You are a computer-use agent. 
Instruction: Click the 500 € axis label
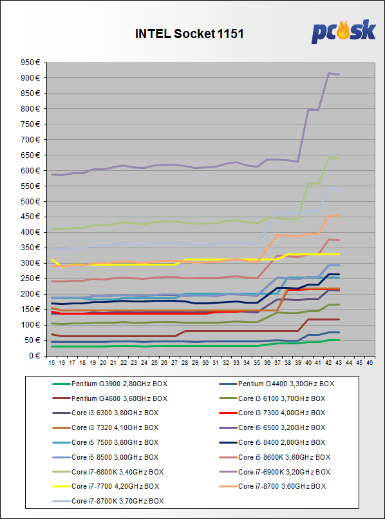32,202
